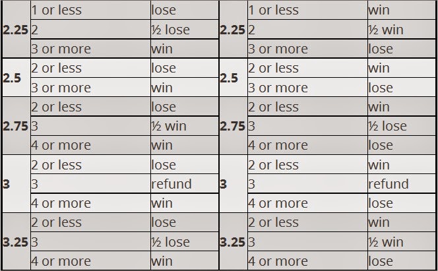438x271 pixels.
Task: Select the 2.5 line label in right table
Action: 230,78
